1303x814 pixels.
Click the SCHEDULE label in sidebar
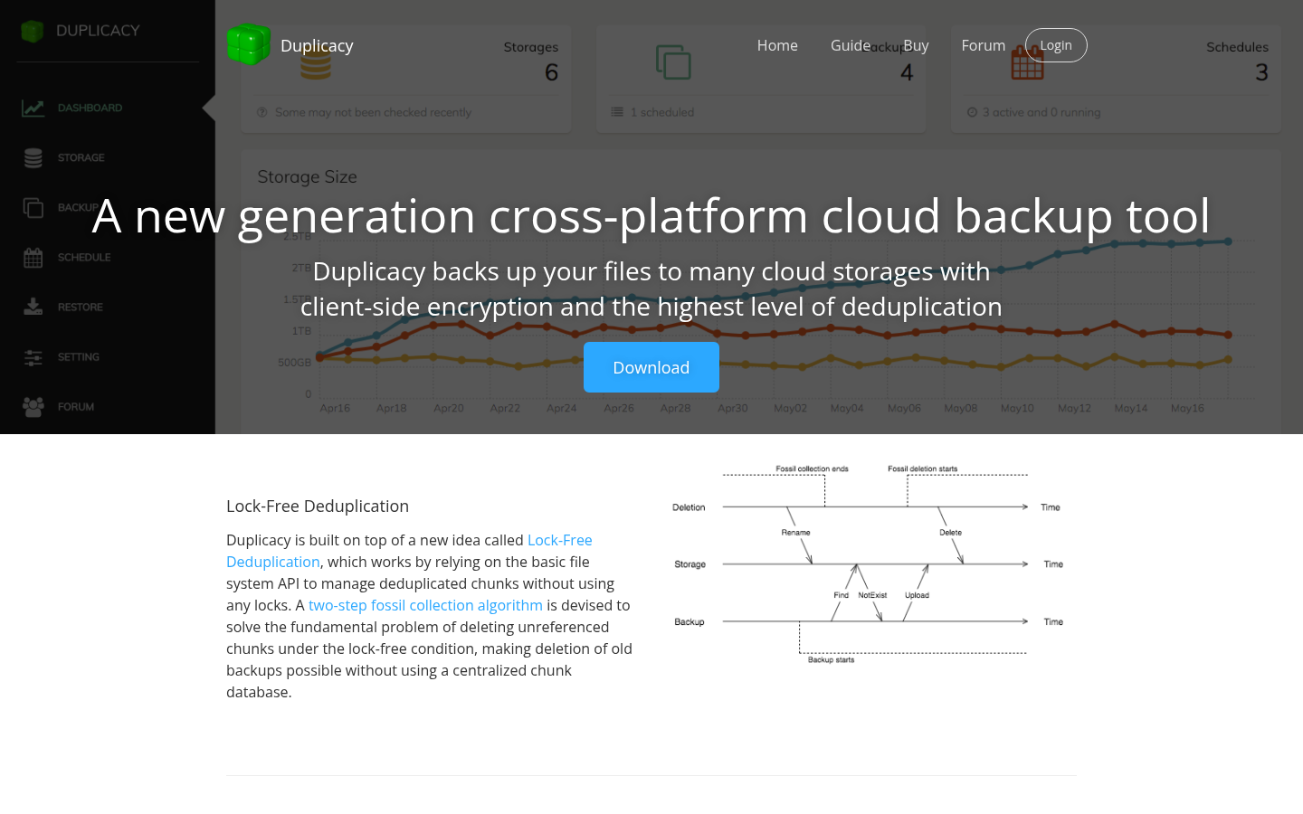[84, 257]
